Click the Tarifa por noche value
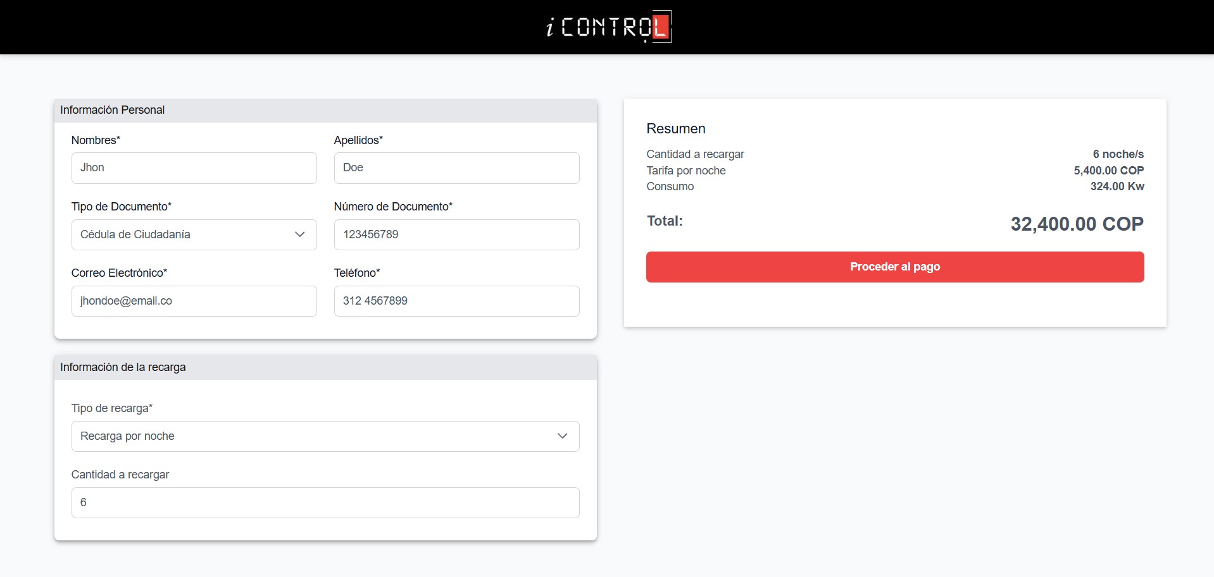The height and width of the screenshot is (577, 1214). click(x=1108, y=170)
